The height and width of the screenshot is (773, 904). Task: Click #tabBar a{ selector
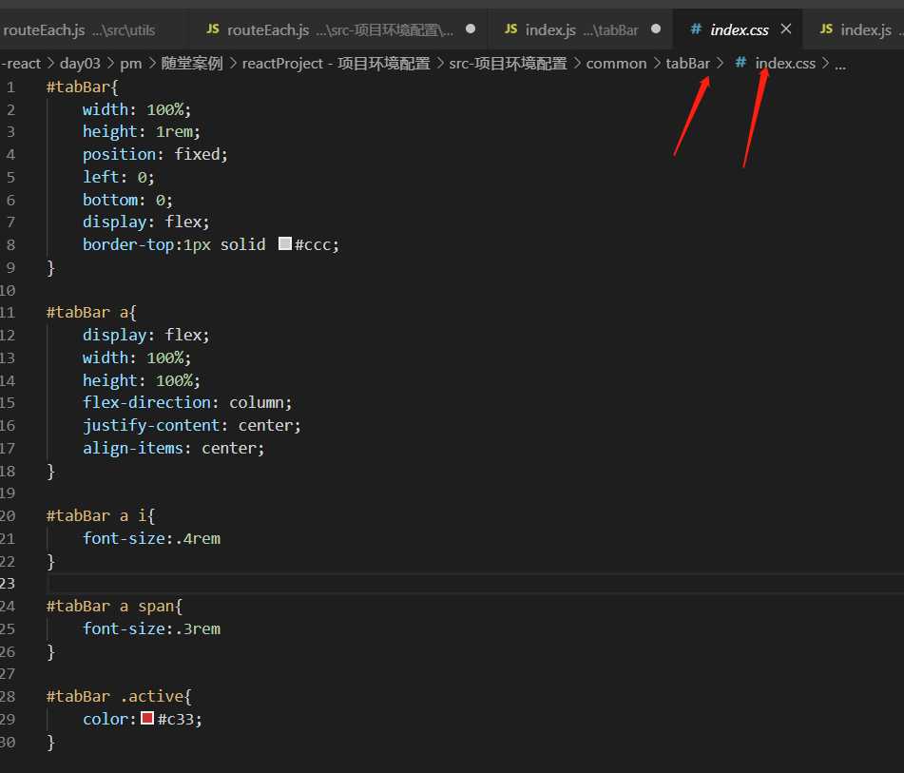click(91, 313)
